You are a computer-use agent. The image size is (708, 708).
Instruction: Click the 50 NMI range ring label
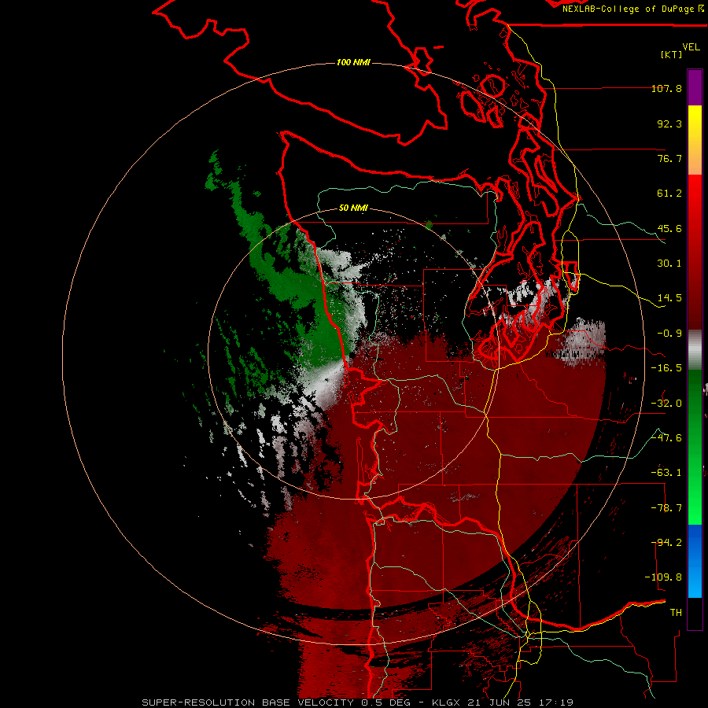pyautogui.click(x=353, y=208)
